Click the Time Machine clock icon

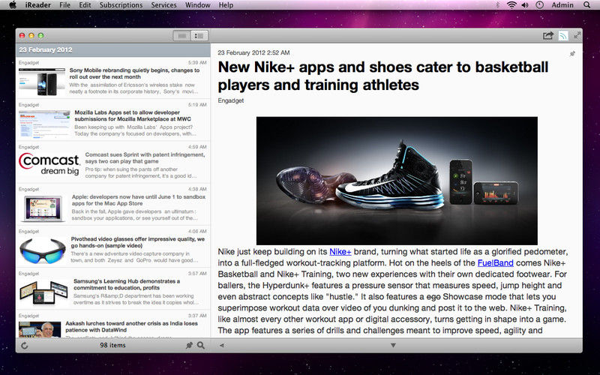pyautogui.click(x=539, y=5)
